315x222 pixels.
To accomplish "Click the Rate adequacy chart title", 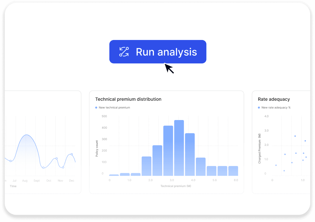I will 274,99.
